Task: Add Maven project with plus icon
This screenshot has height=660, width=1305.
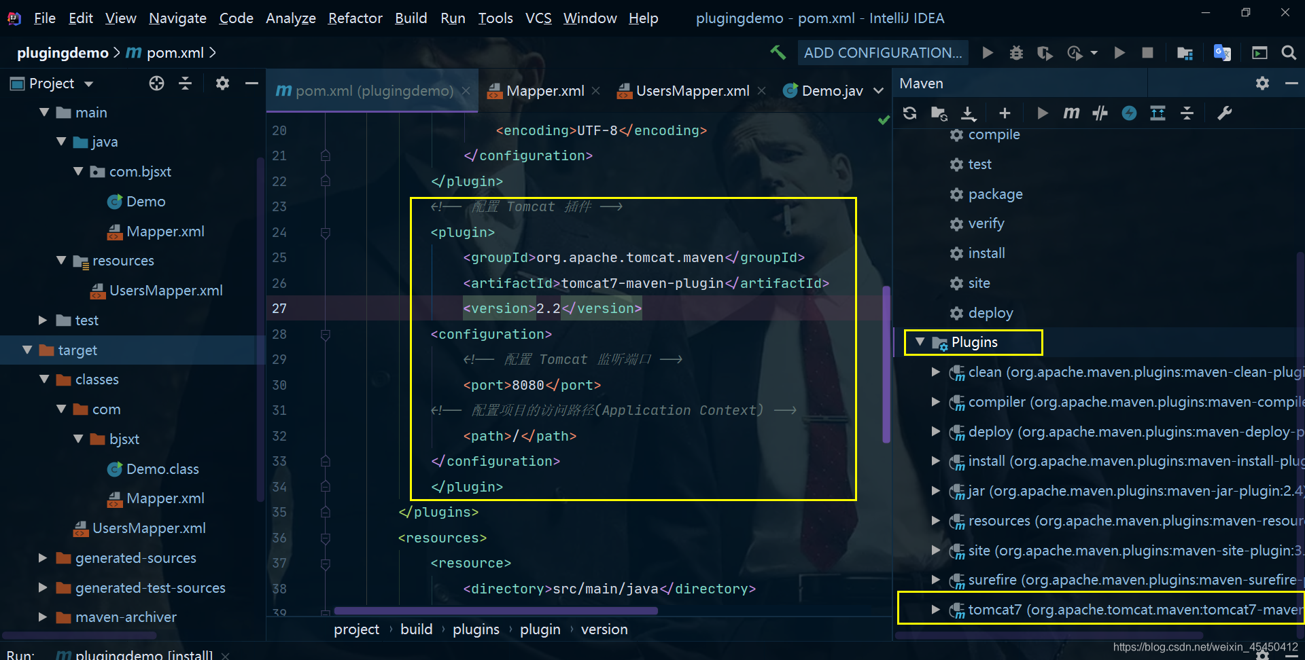Action: pyautogui.click(x=1005, y=113)
